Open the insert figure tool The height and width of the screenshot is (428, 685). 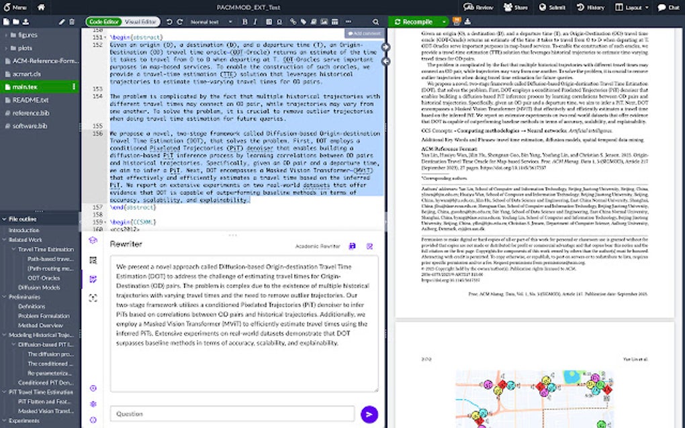(323, 22)
